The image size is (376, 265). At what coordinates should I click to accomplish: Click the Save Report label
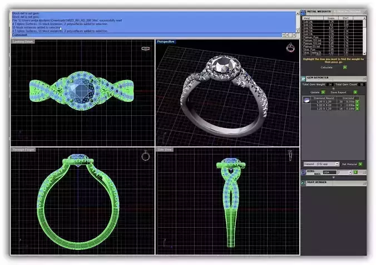tap(338, 92)
